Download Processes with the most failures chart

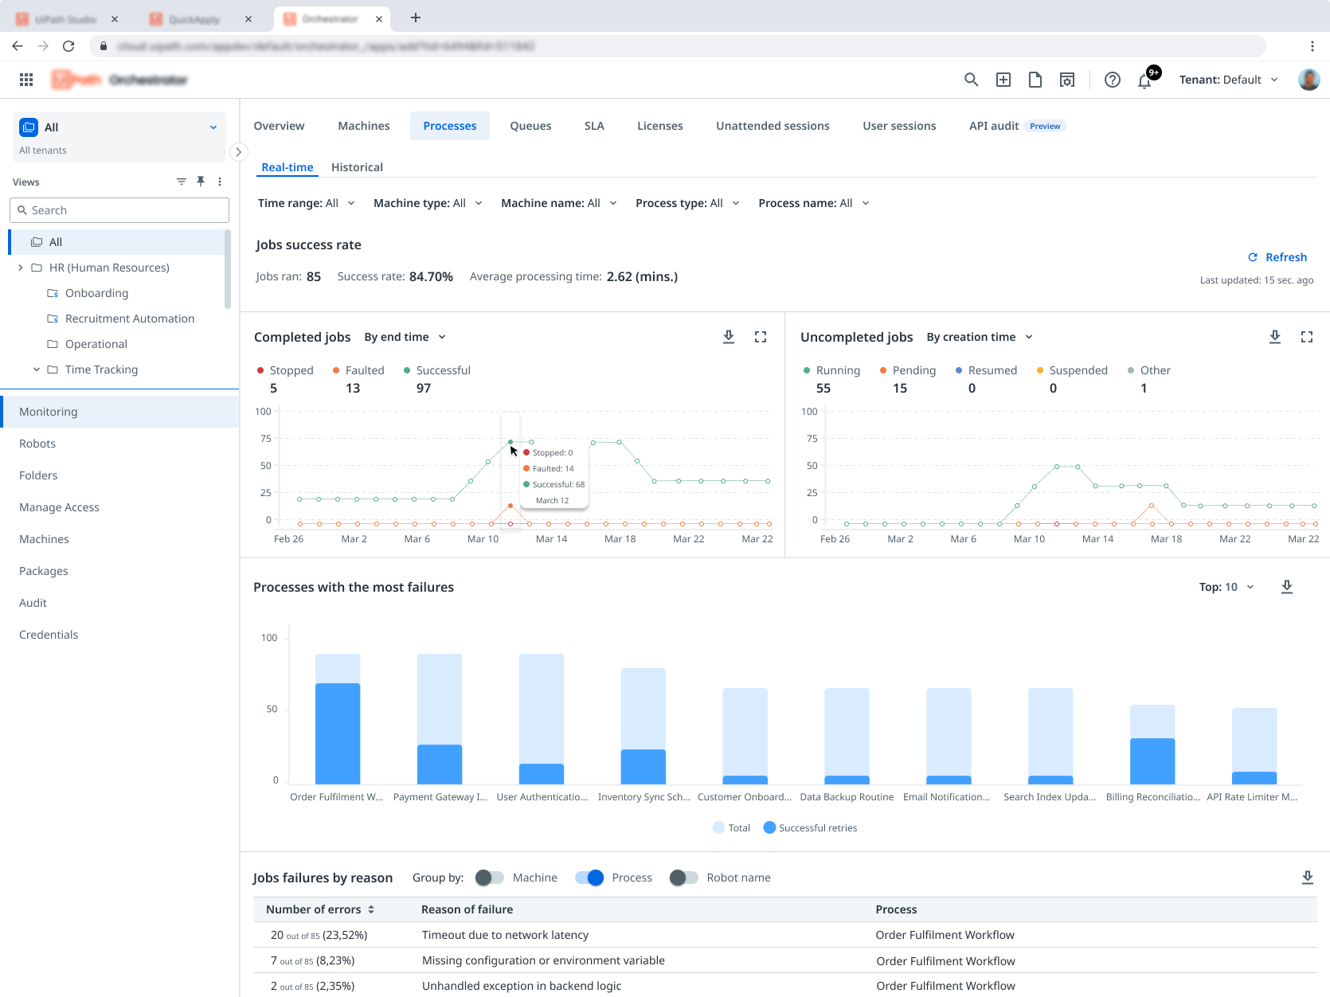pos(1287,587)
